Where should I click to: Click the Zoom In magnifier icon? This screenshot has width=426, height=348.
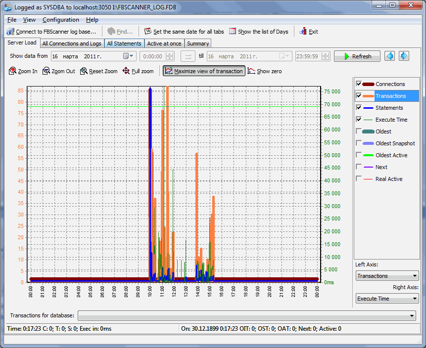pos(12,71)
